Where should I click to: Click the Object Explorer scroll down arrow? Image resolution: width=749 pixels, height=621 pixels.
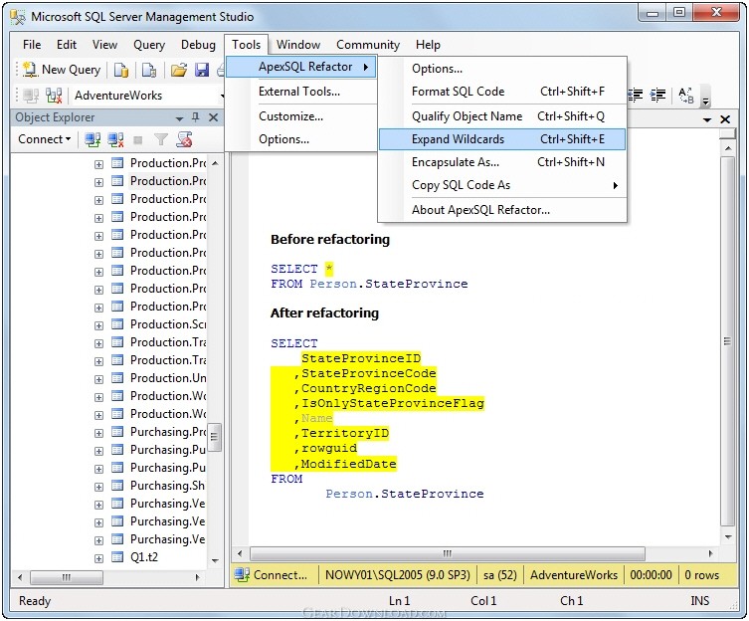coord(215,560)
